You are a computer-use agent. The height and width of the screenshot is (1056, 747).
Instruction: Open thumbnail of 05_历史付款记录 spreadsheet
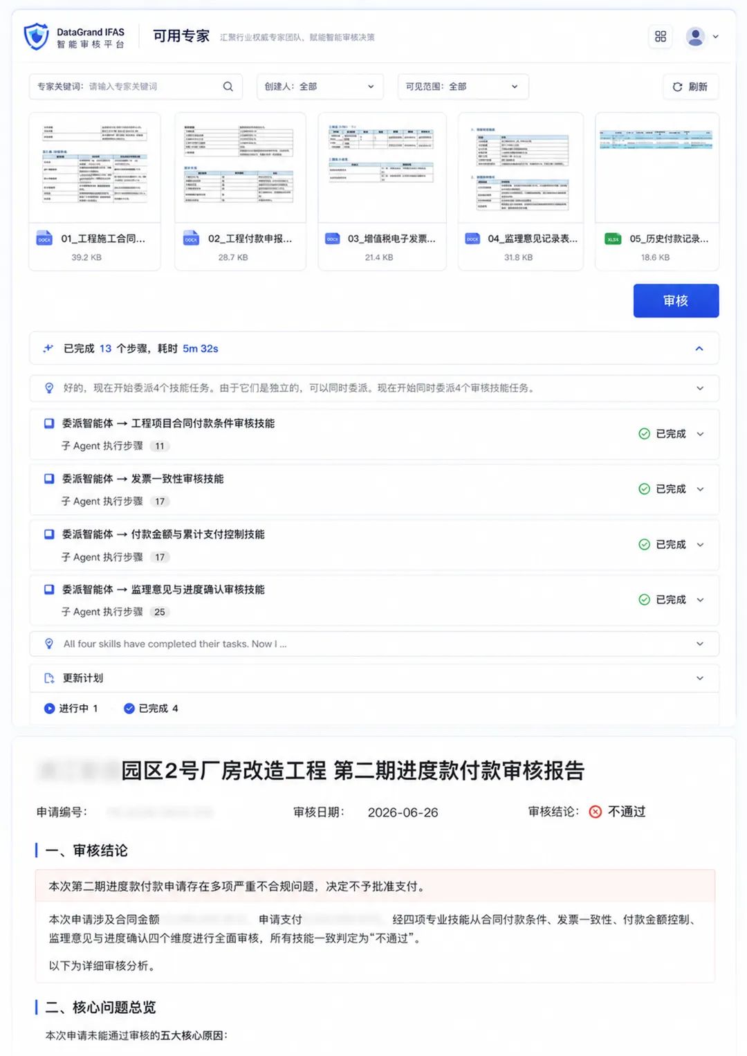[x=656, y=167]
